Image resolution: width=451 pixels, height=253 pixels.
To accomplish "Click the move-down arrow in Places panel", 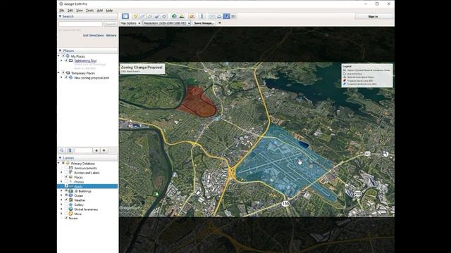I will point(104,150).
